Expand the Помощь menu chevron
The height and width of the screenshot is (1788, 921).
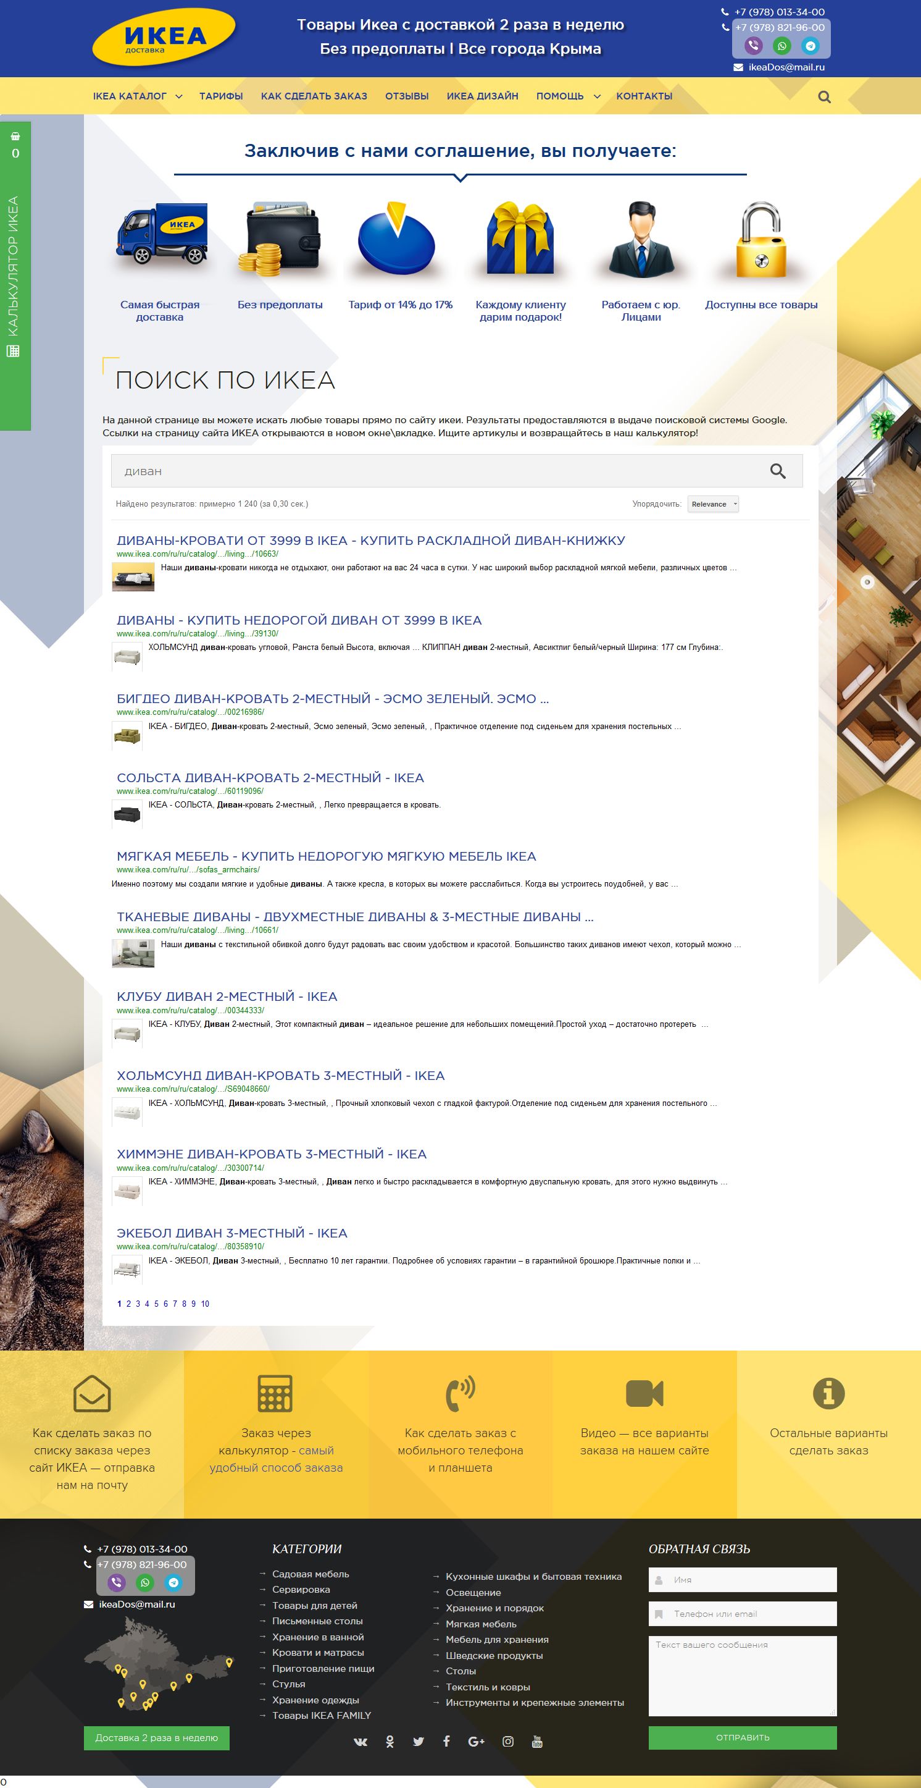(x=597, y=96)
